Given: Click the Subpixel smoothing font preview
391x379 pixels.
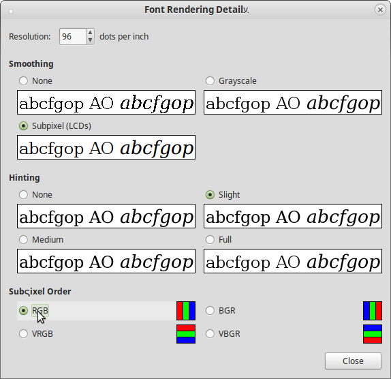Looking at the screenshot, I should 106,147.
